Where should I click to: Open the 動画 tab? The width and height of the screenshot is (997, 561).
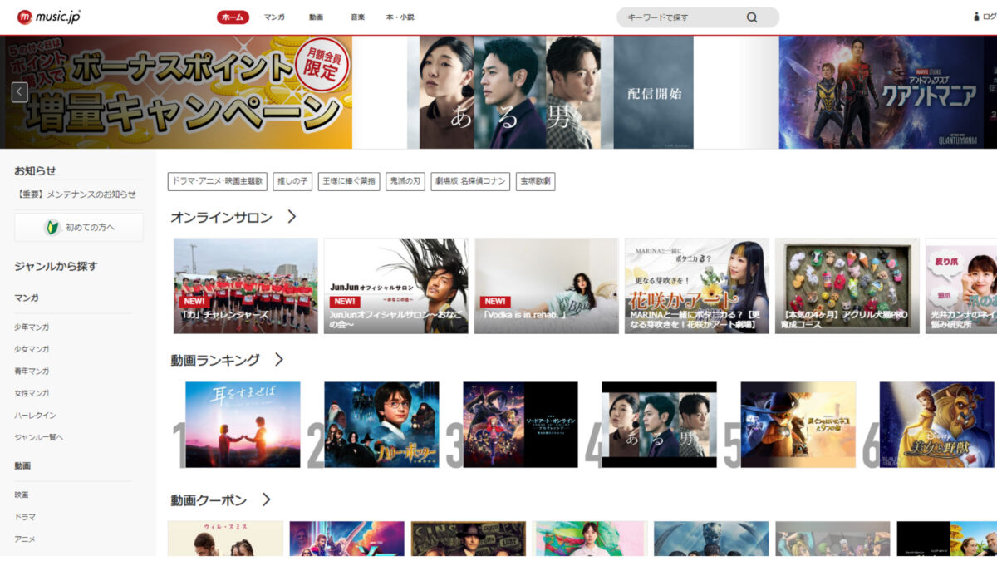[x=316, y=17]
